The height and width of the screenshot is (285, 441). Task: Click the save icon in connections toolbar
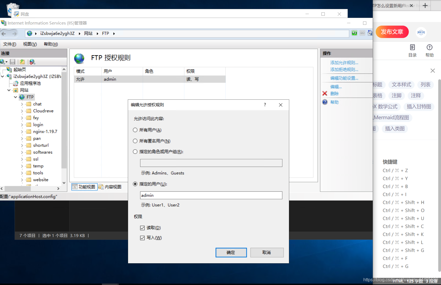12,62
